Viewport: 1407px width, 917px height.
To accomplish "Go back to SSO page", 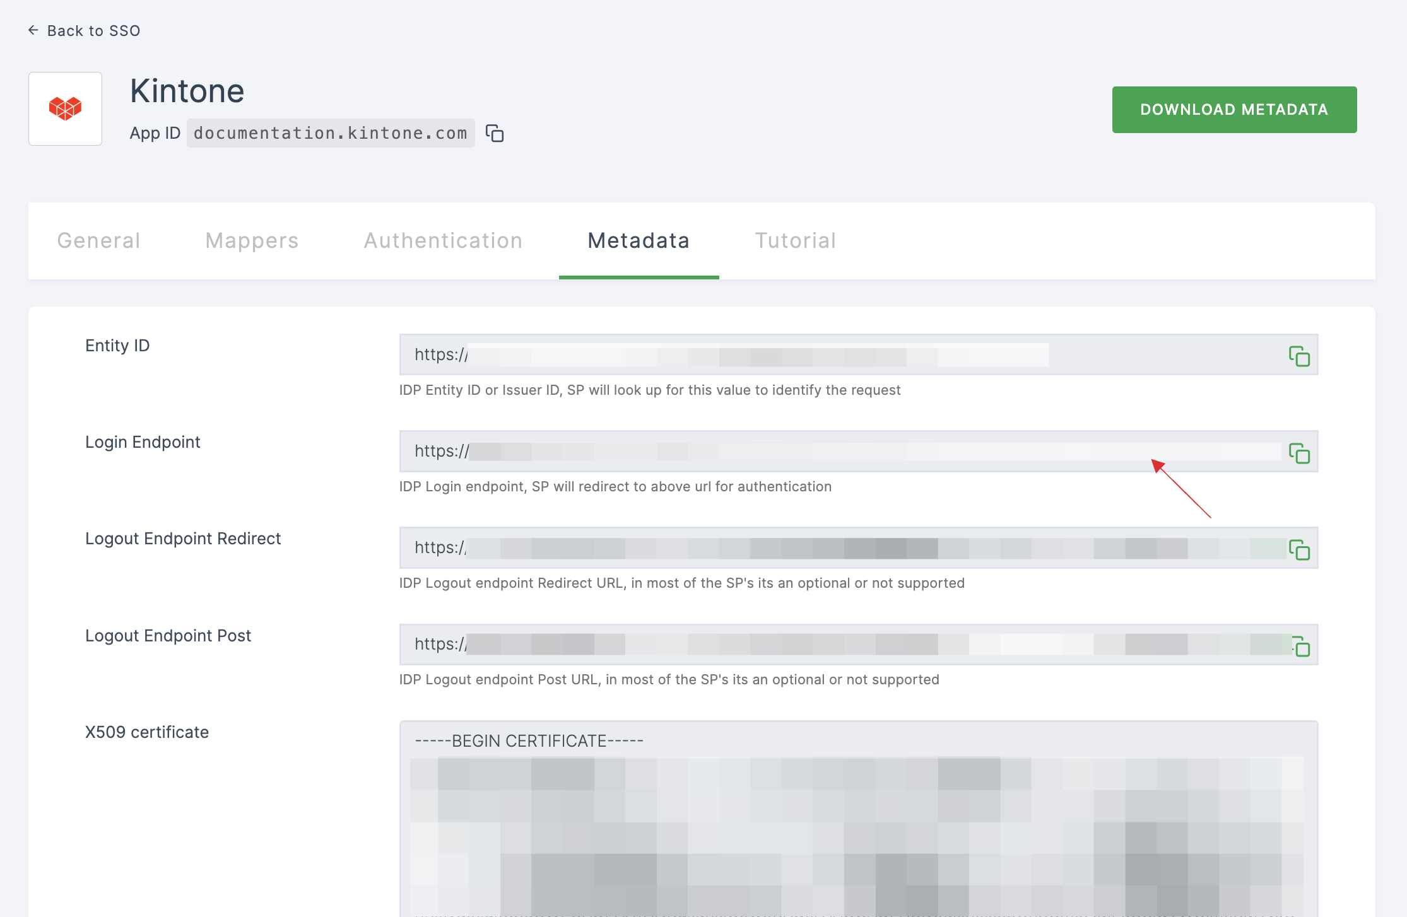I will pyautogui.click(x=84, y=31).
